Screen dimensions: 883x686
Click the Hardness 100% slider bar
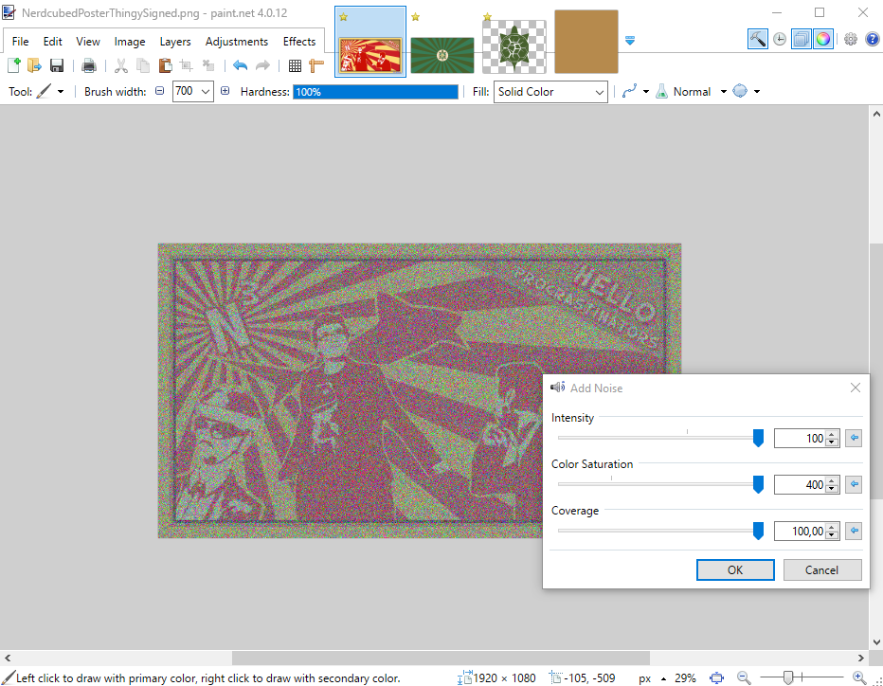(x=375, y=92)
